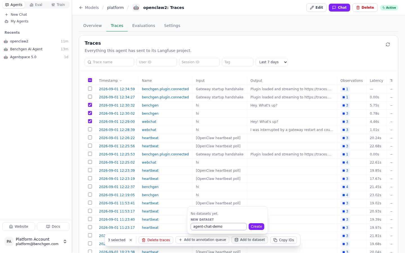Toggle the select-all checkbox in header
This screenshot has width=405, height=253.
(90, 80)
